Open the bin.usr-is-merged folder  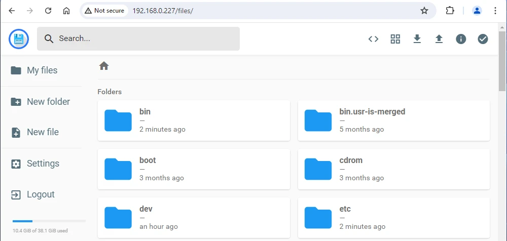(x=393, y=120)
